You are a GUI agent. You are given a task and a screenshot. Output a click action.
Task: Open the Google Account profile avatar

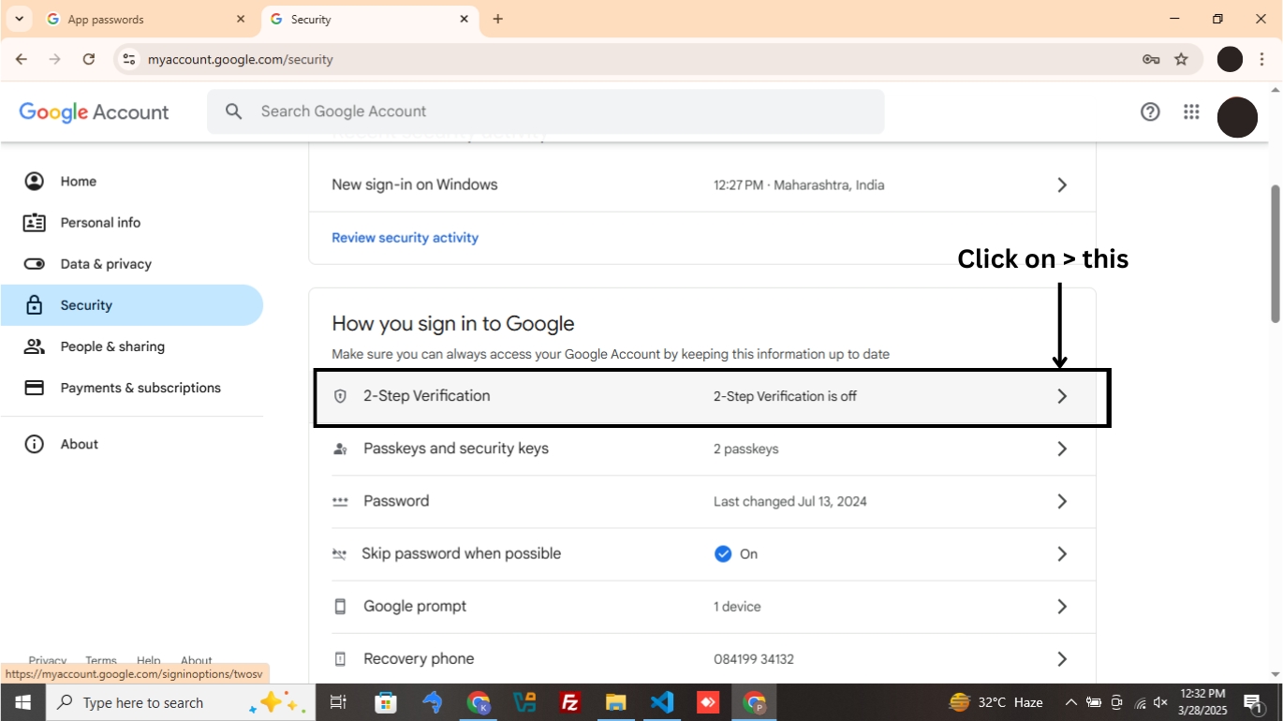tap(1237, 117)
